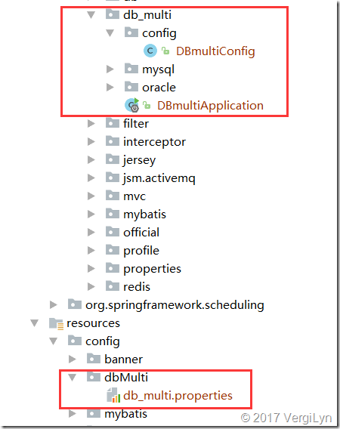Expand the mvc package arrow
340x429 pixels.
(91, 196)
